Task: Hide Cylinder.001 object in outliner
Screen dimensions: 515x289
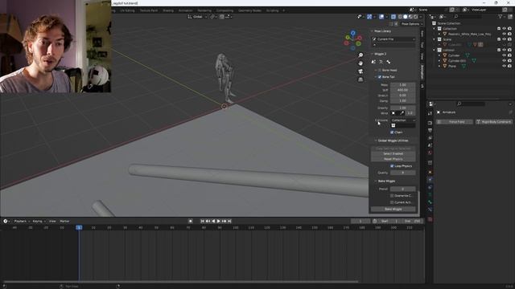Action: (505, 61)
